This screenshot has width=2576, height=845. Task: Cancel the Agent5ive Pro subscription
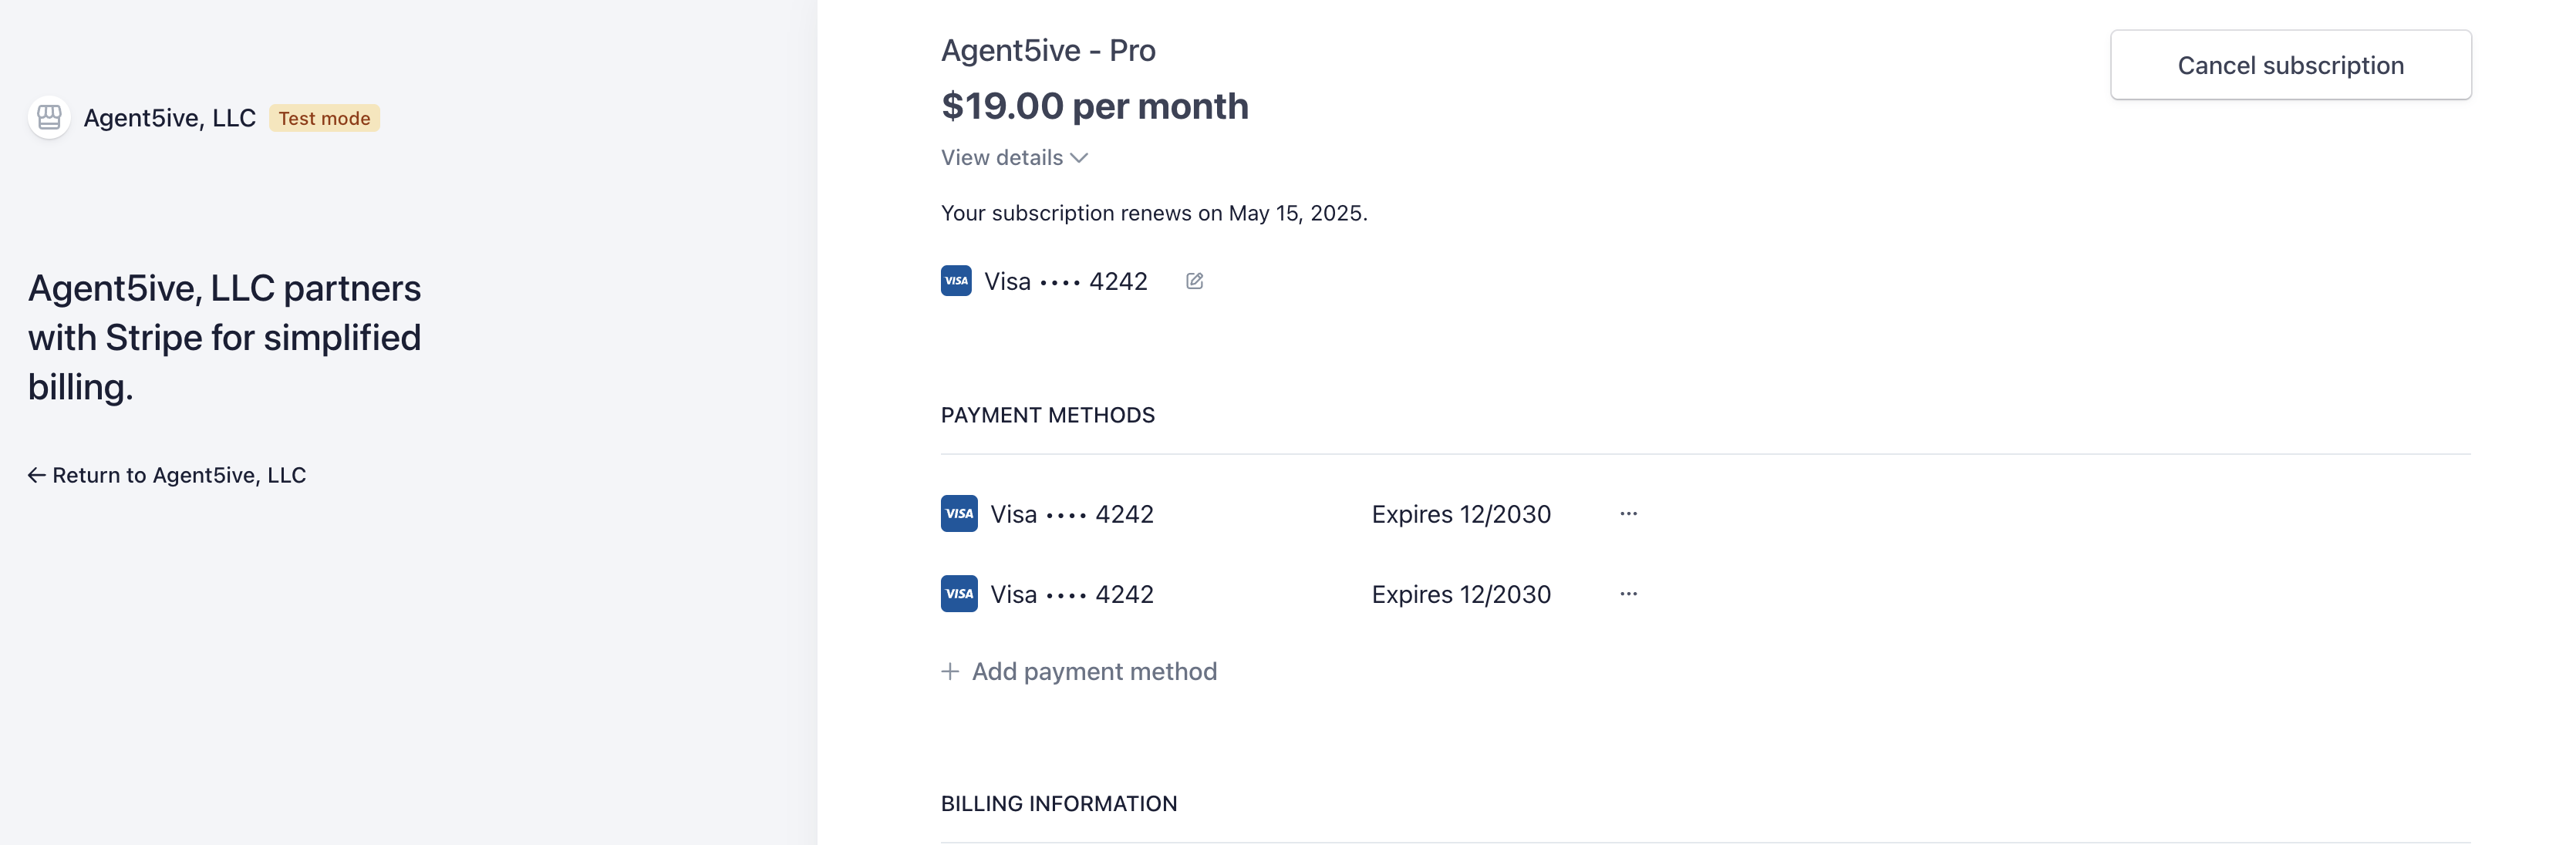(x=2290, y=65)
